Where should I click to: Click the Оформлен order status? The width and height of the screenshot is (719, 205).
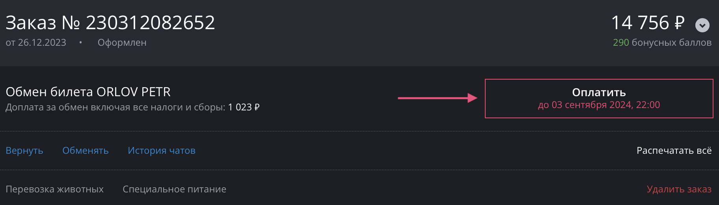pos(122,43)
